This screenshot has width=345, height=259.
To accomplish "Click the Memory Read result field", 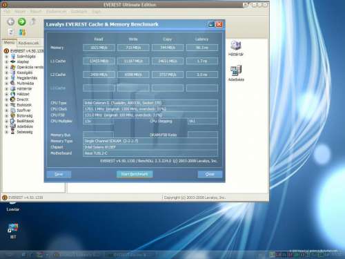I will pyautogui.click(x=99, y=48).
